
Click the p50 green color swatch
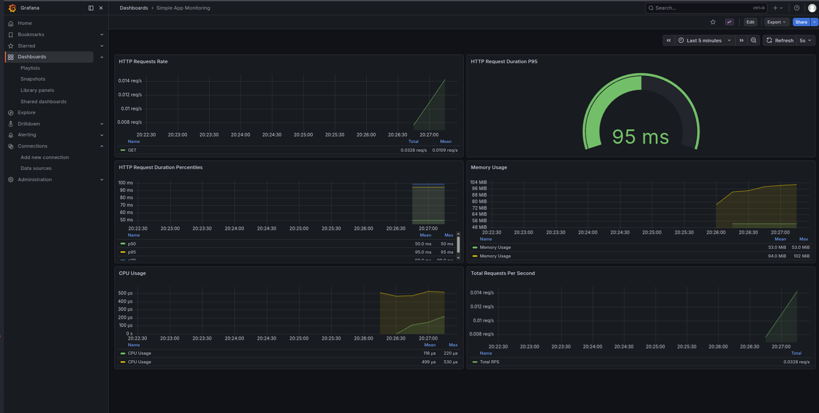click(x=123, y=244)
